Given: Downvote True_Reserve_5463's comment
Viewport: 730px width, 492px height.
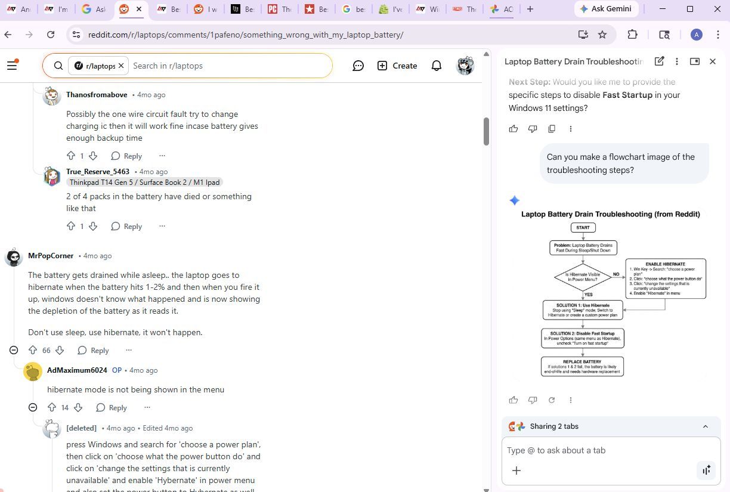Looking at the screenshot, I should click(x=93, y=226).
